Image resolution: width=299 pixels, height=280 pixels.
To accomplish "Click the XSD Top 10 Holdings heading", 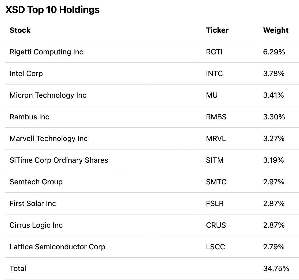I will 53,10.
